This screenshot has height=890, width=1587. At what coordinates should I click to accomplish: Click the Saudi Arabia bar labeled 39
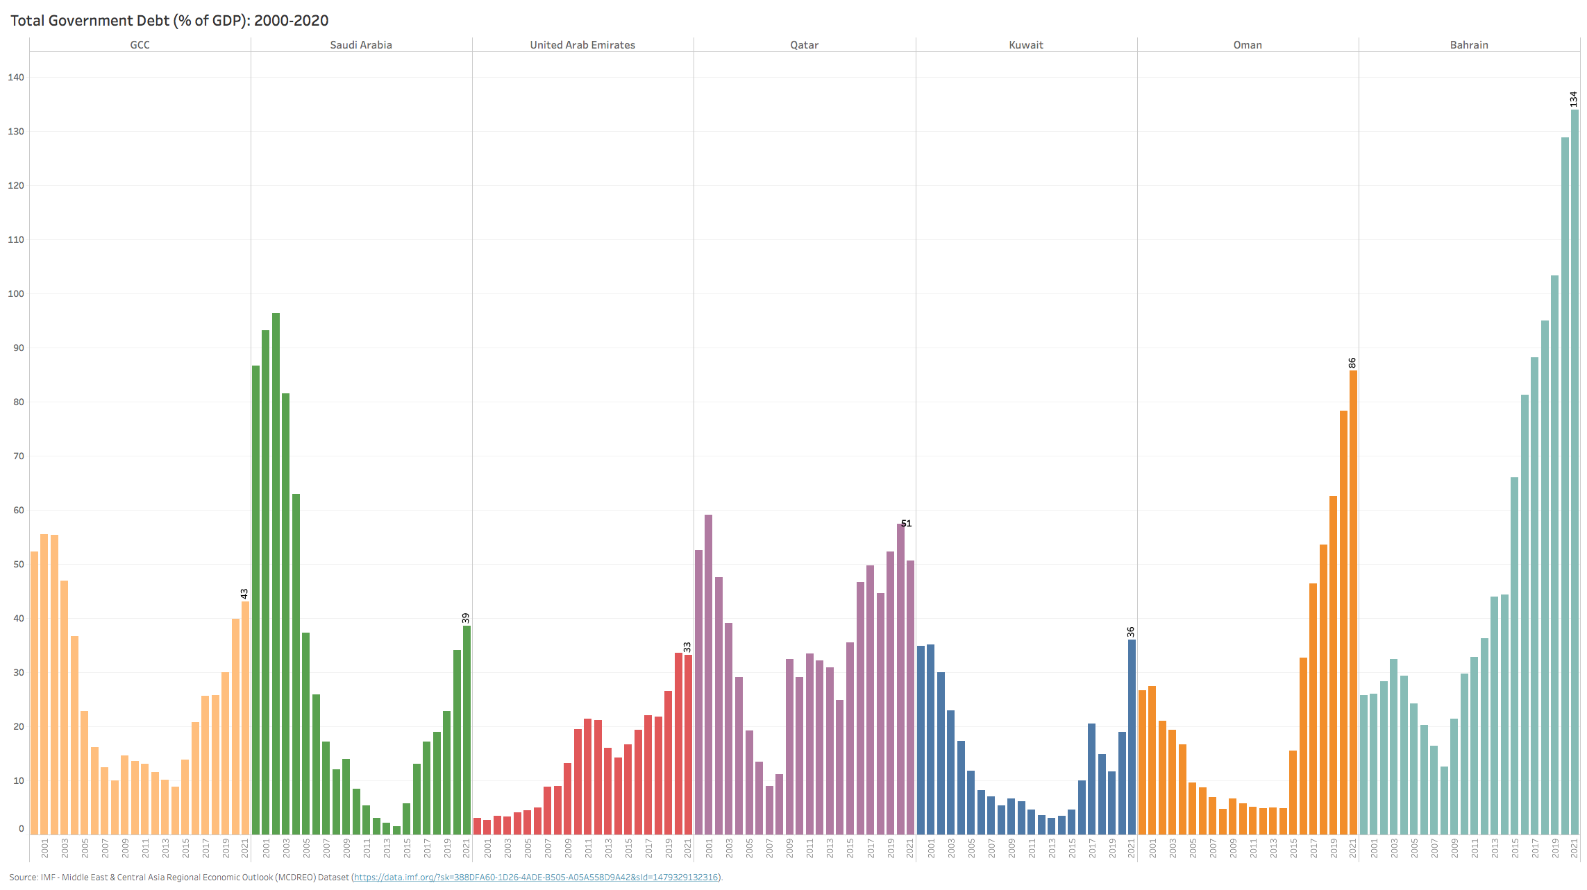tap(467, 730)
